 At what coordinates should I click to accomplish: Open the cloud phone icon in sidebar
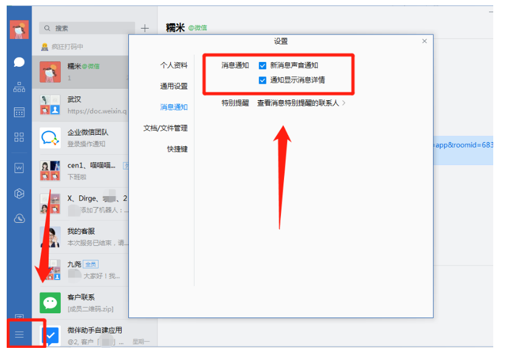(19, 218)
